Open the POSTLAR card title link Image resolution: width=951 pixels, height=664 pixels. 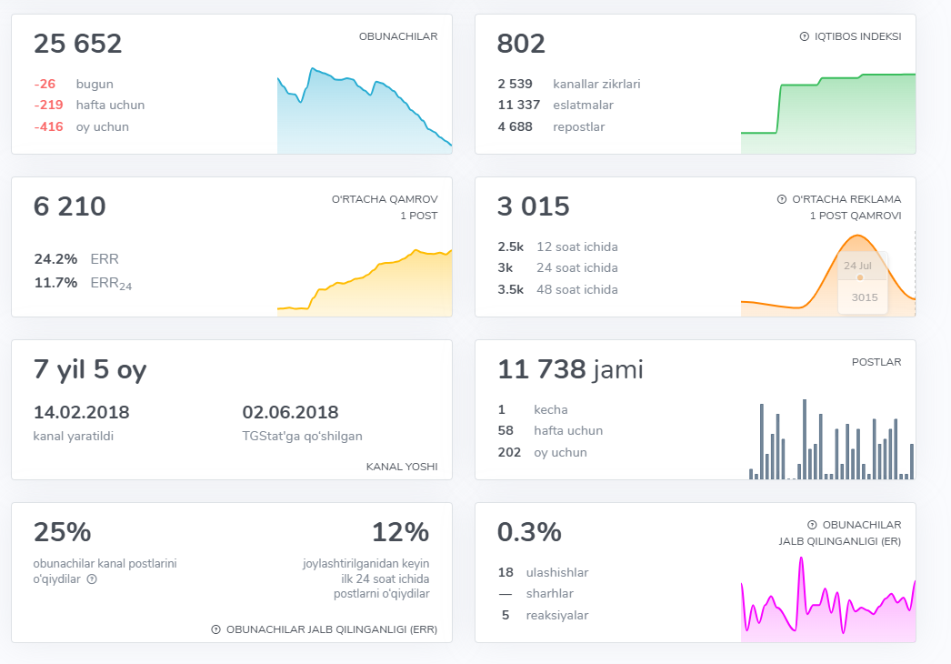[x=876, y=362]
